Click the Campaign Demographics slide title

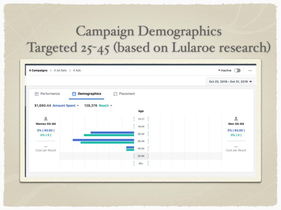(x=149, y=31)
